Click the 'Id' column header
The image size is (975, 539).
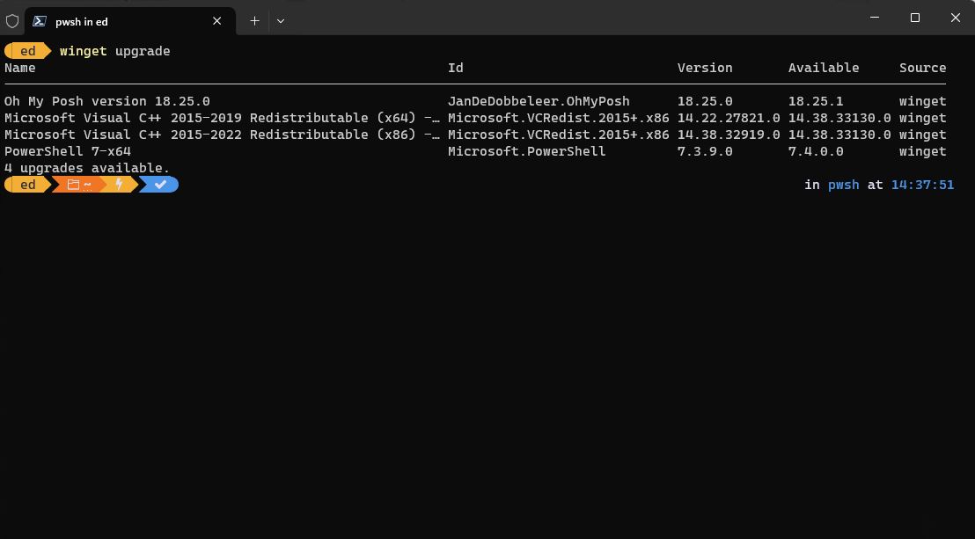(456, 68)
